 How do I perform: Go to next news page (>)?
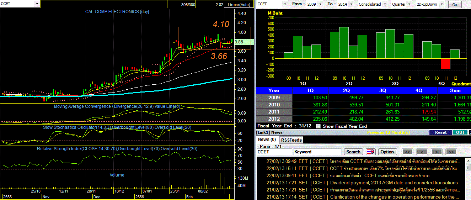[x=437, y=152]
